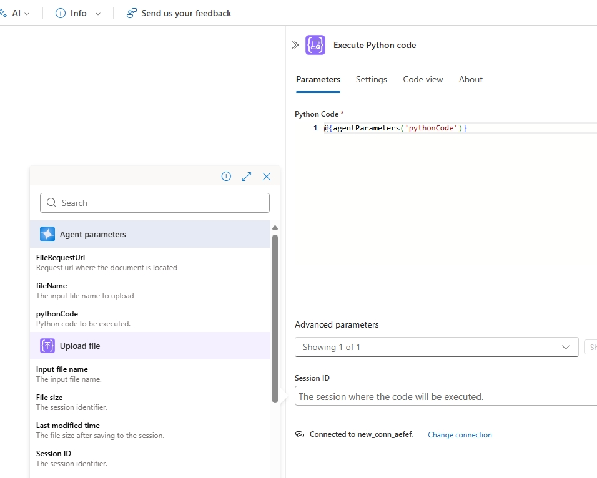Click the expand diagonal-arrow icon in the popup
This screenshot has width=597, height=478.
tap(246, 177)
